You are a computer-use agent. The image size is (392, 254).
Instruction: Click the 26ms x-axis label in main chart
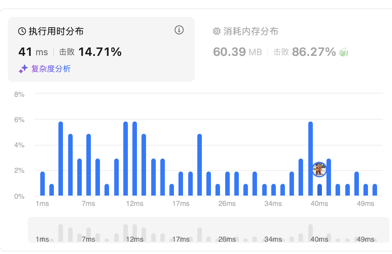click(x=227, y=204)
